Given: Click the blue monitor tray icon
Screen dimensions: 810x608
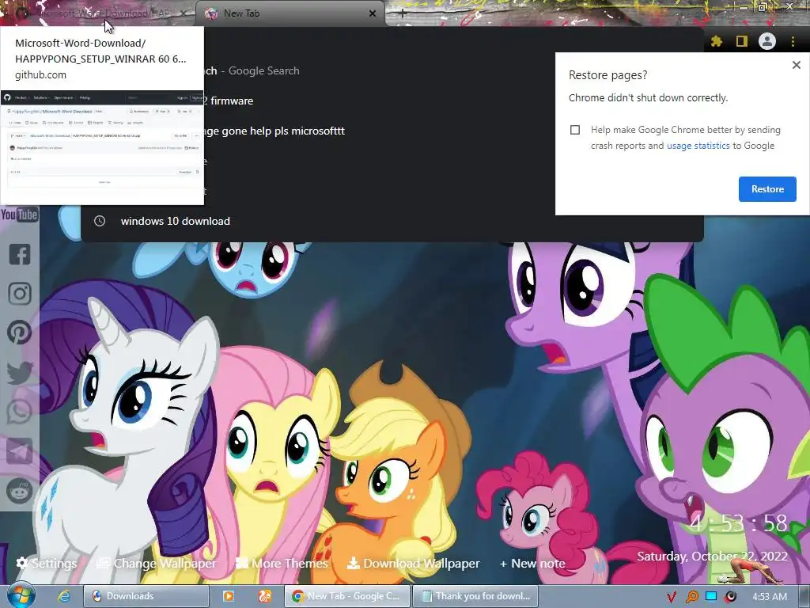Looking at the screenshot, I should [x=711, y=597].
